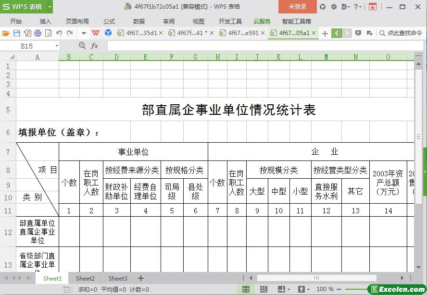The width and height of the screenshot is (427, 295).
Task: Expand the Name Box dropdown arrow
Action: [x=57, y=46]
